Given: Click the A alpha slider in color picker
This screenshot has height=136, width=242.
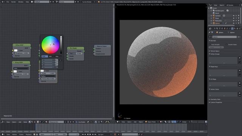Looking at the screenshot, I should point(50,67).
